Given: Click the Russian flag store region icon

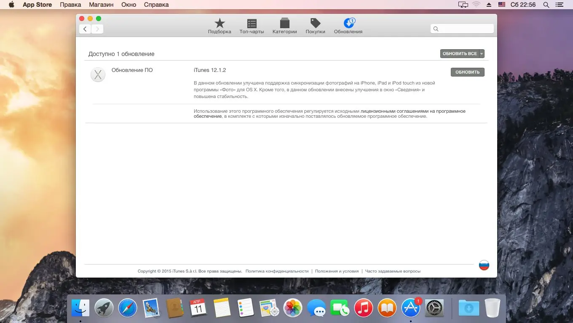Looking at the screenshot, I should click(484, 265).
